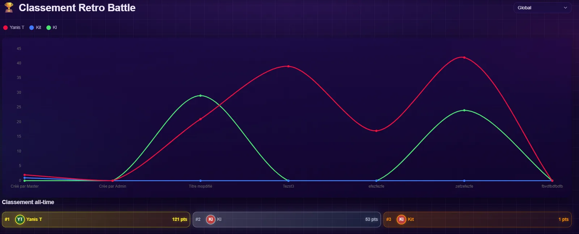Select the green data point at zefzefezfe
This screenshot has height=234, width=579.
click(x=464, y=110)
